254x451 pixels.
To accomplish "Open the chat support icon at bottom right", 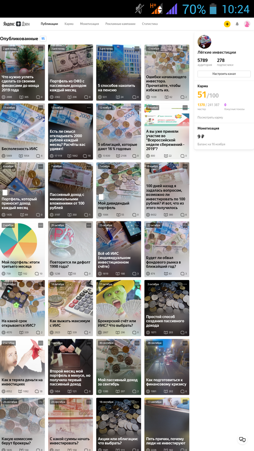I will 242,440.
